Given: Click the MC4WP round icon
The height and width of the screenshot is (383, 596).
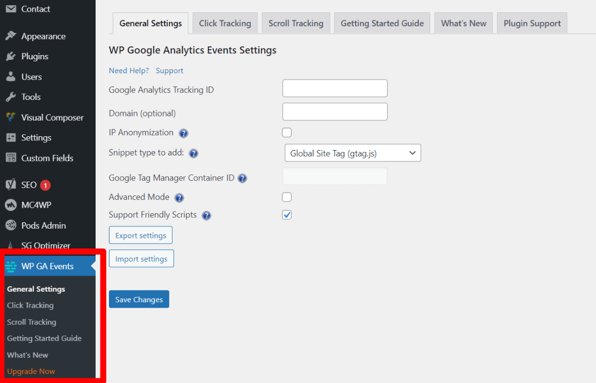Looking at the screenshot, I should pyautogui.click(x=11, y=205).
